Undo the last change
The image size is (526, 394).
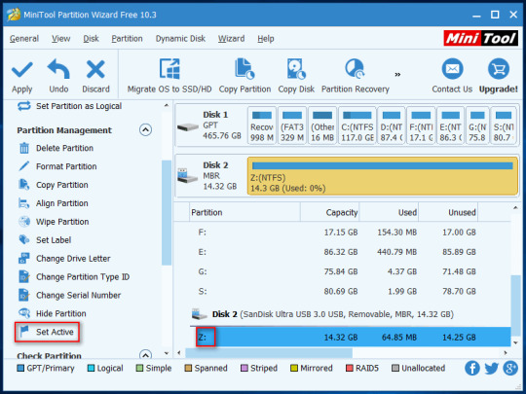click(58, 77)
